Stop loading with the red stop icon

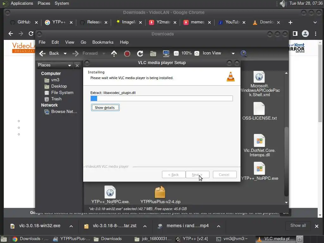tap(127, 54)
